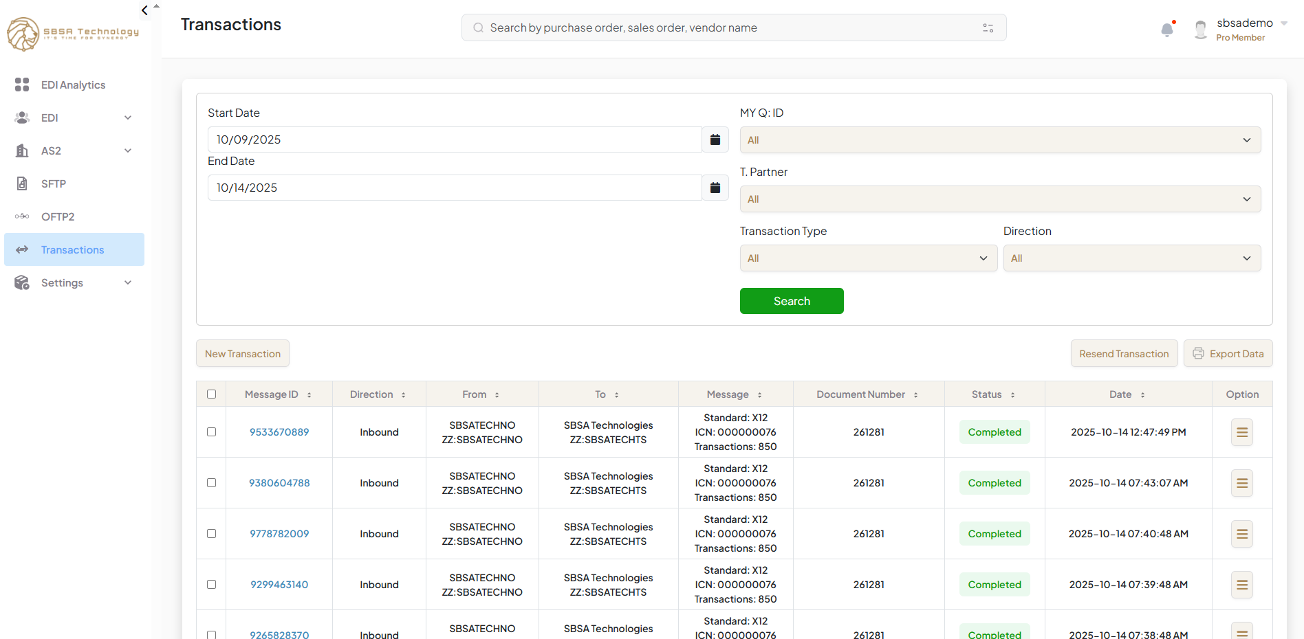Expand the EDI sidebar menu
The width and height of the screenshot is (1304, 639).
74,117
